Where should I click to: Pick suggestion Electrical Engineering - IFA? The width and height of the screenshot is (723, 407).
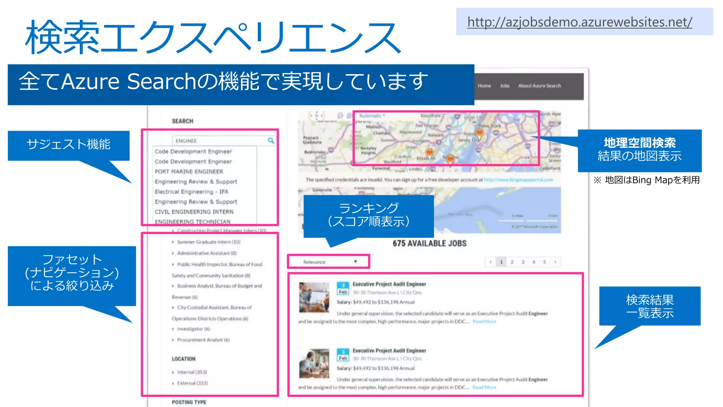click(191, 191)
